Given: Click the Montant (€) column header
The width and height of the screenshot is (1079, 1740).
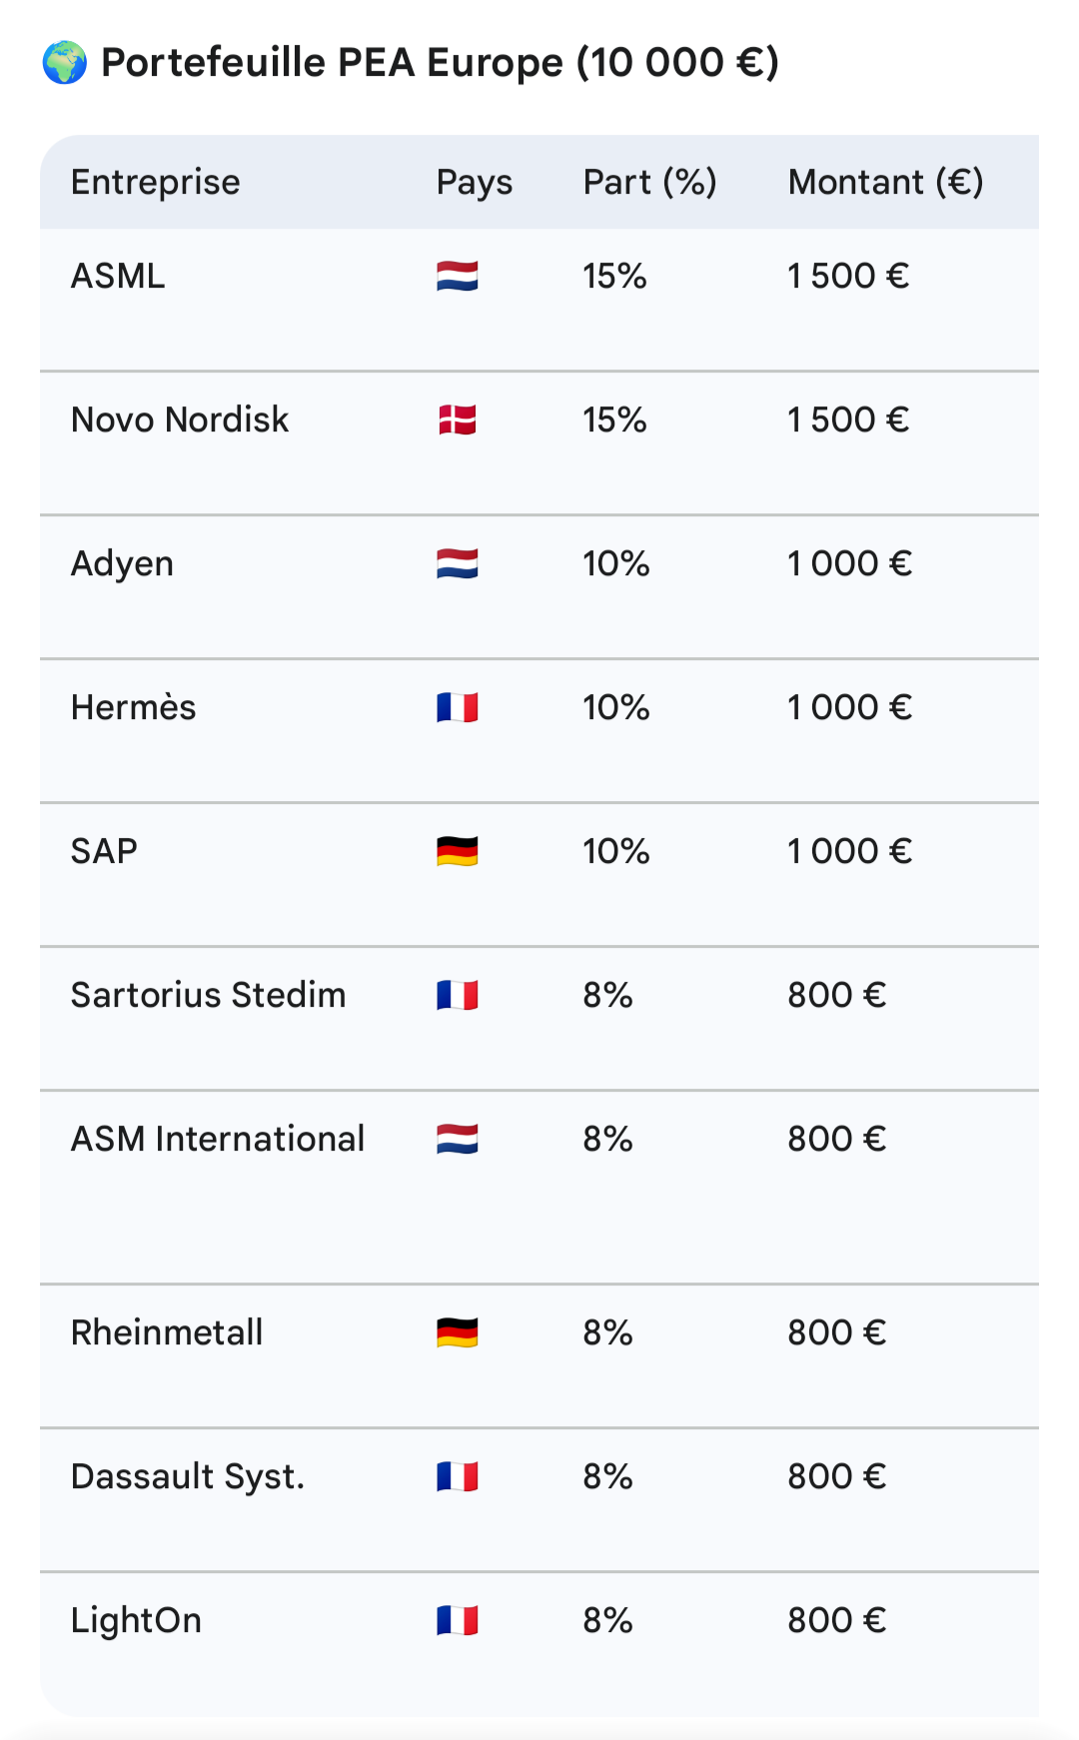Looking at the screenshot, I should 886,182.
